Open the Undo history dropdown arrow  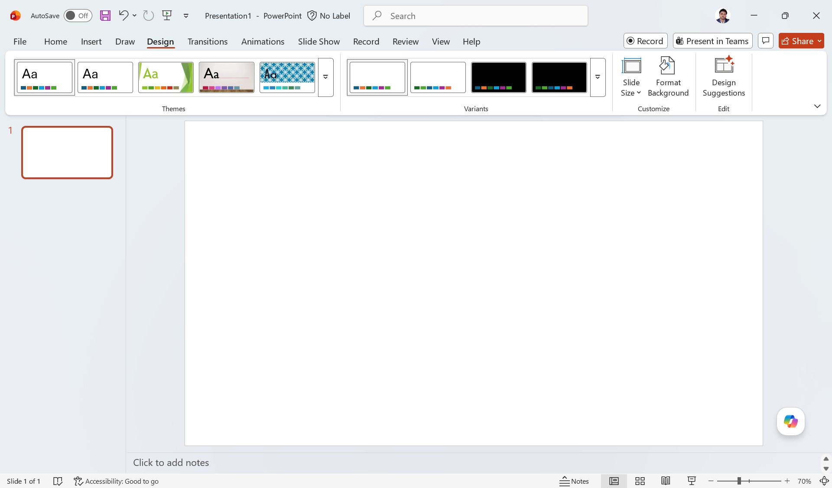coord(135,16)
